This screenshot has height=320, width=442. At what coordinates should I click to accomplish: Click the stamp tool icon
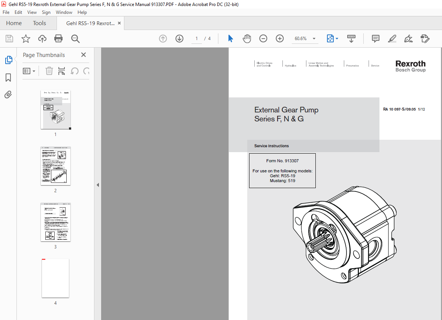[425, 39]
